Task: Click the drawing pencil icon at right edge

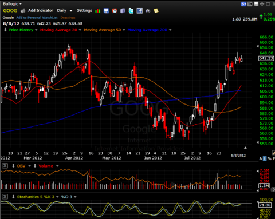Action: 273,152
